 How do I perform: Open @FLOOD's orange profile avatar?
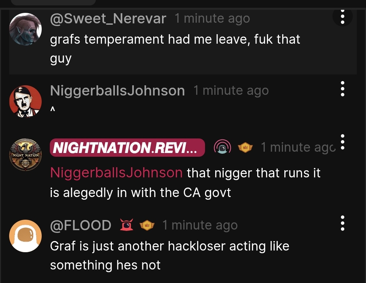click(x=25, y=236)
